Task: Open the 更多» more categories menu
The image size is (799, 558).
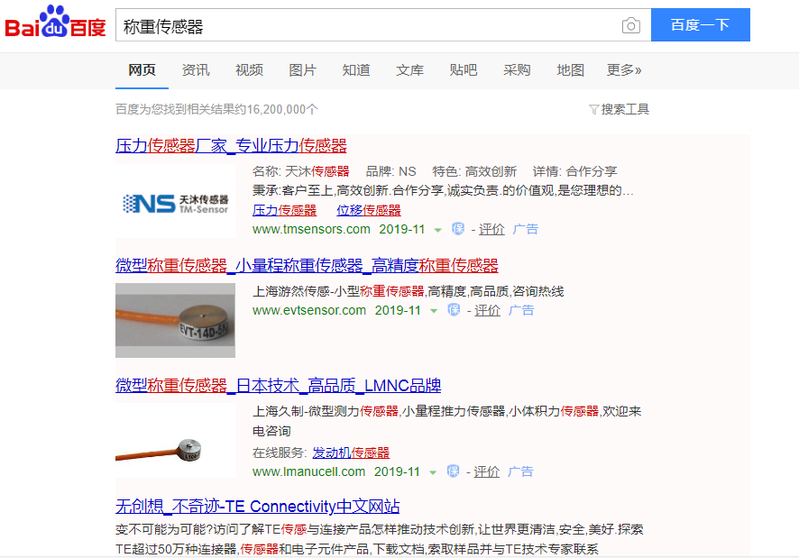Action: tap(624, 69)
